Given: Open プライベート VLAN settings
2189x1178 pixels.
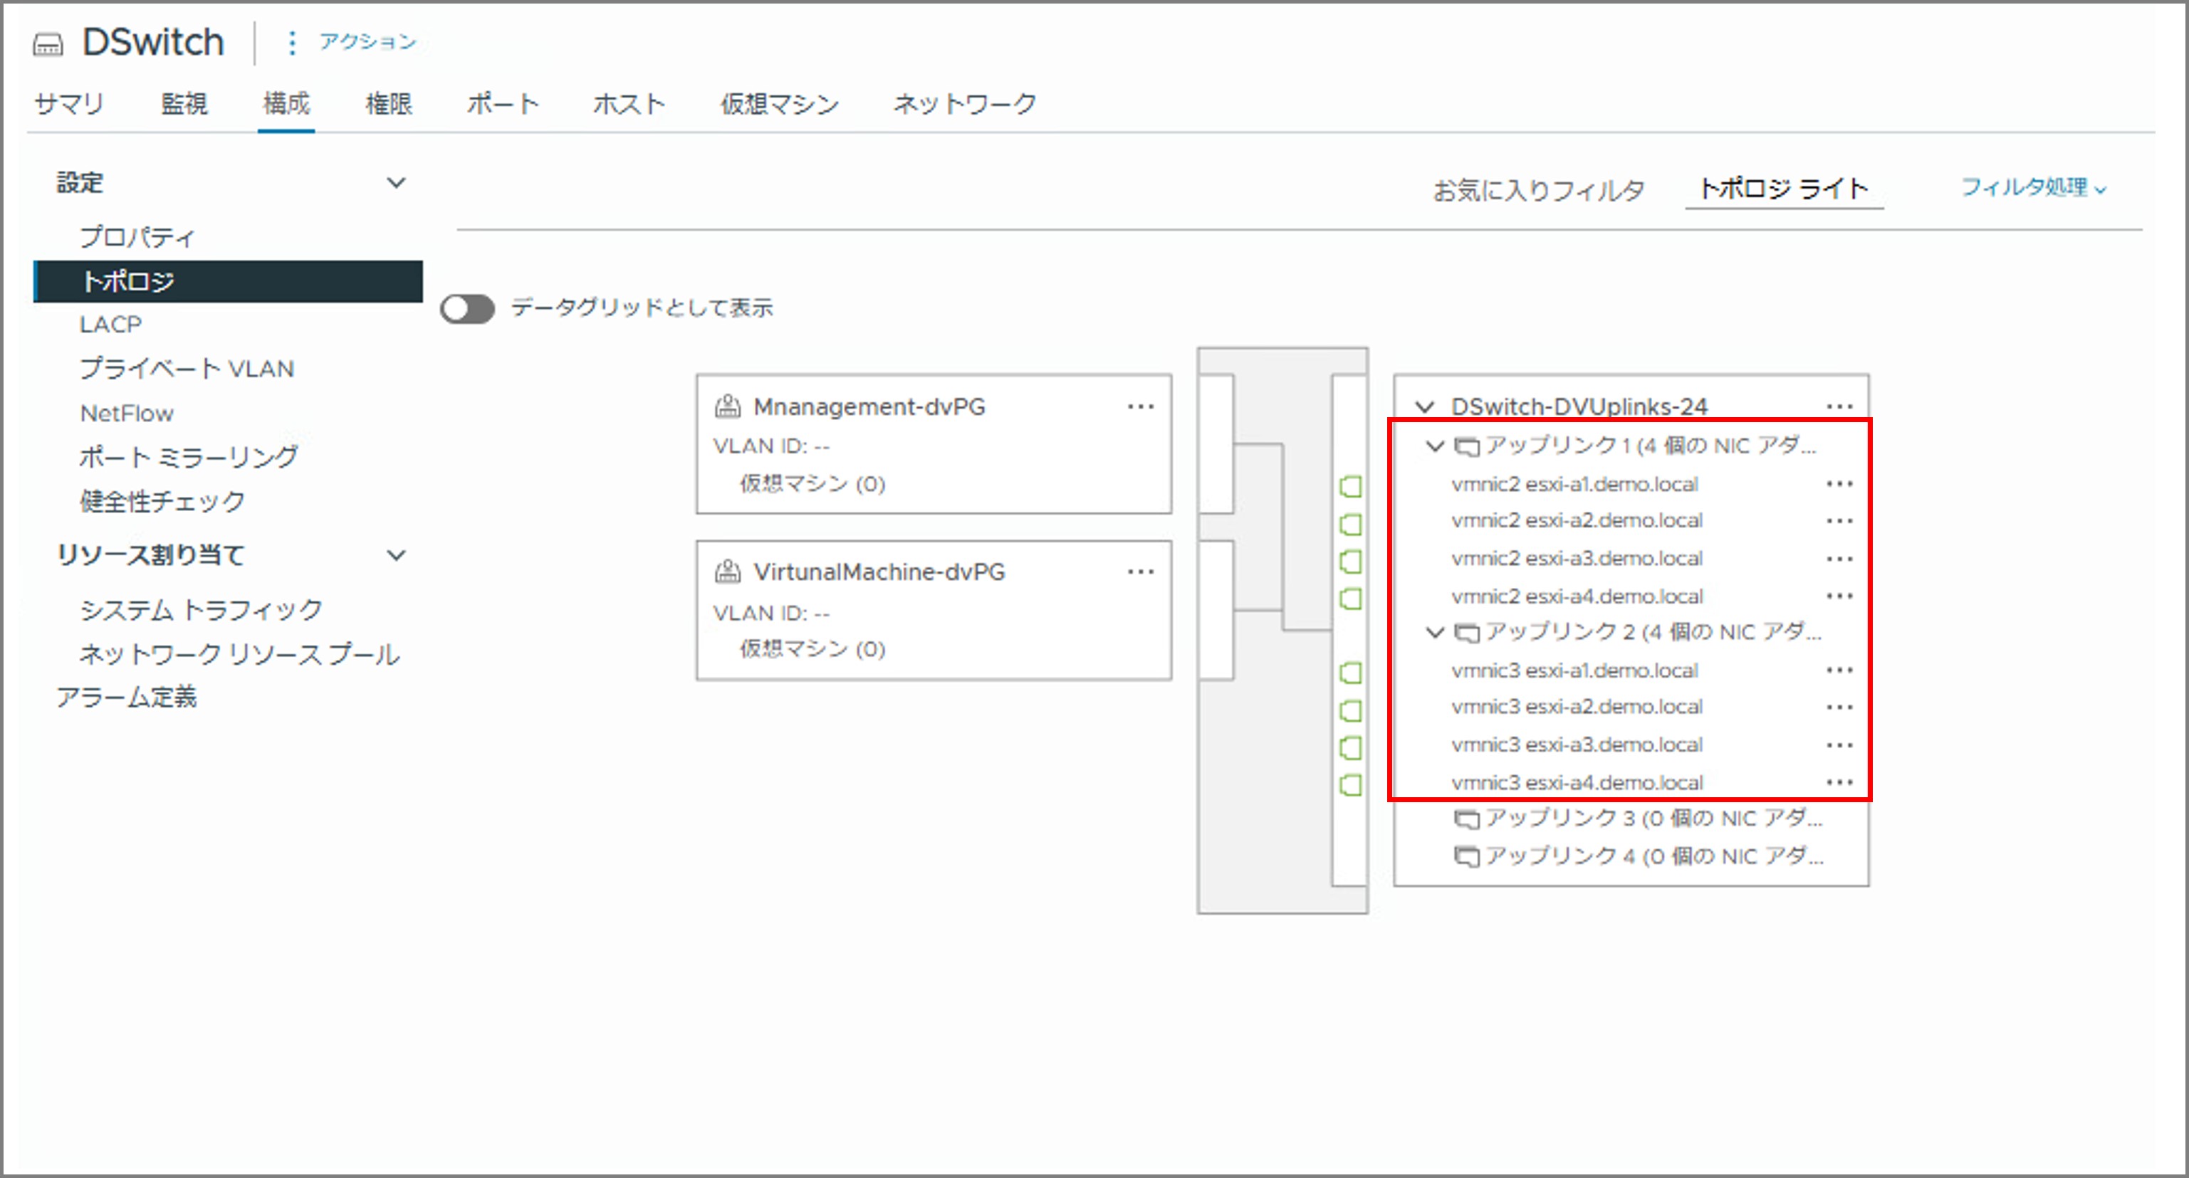Looking at the screenshot, I should click(187, 369).
